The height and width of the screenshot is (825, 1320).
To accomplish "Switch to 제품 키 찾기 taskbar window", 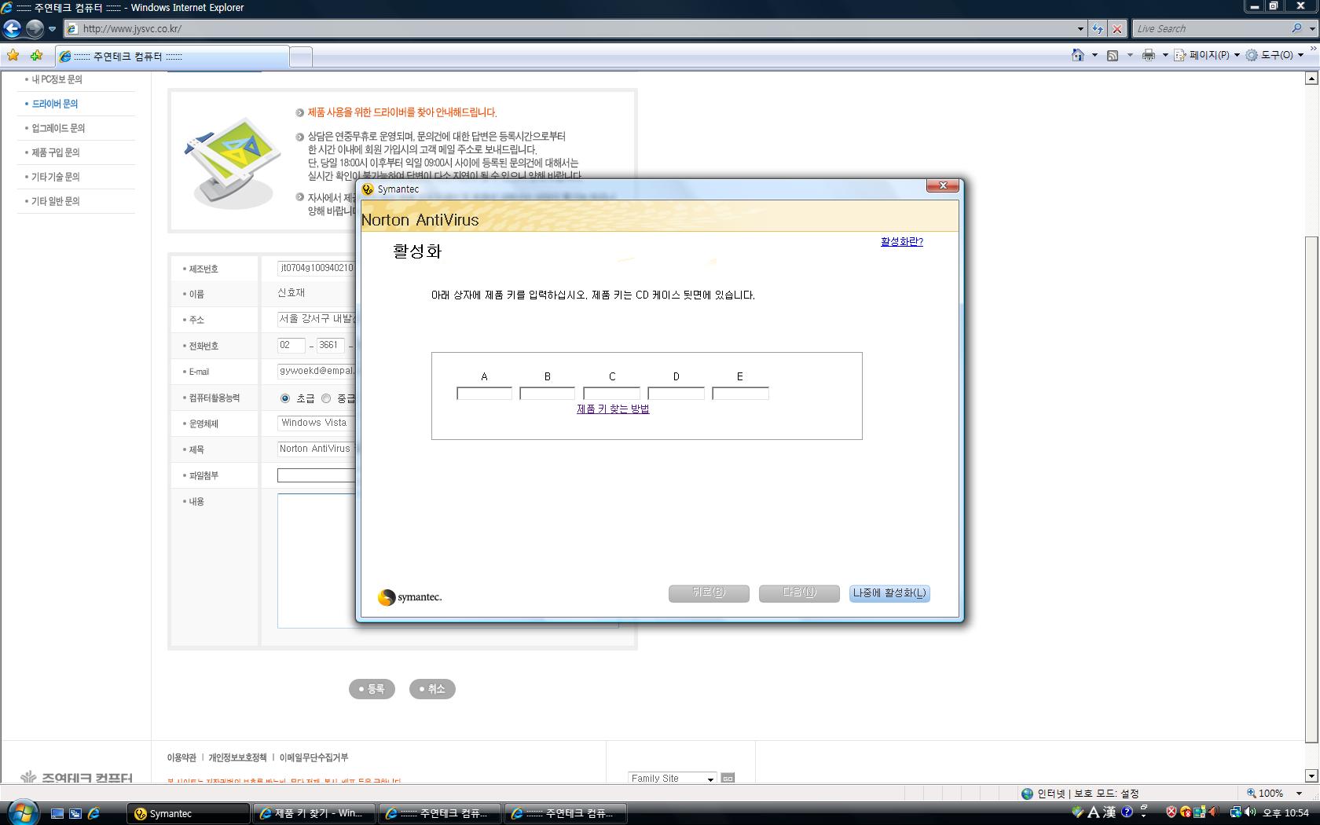I will (314, 813).
